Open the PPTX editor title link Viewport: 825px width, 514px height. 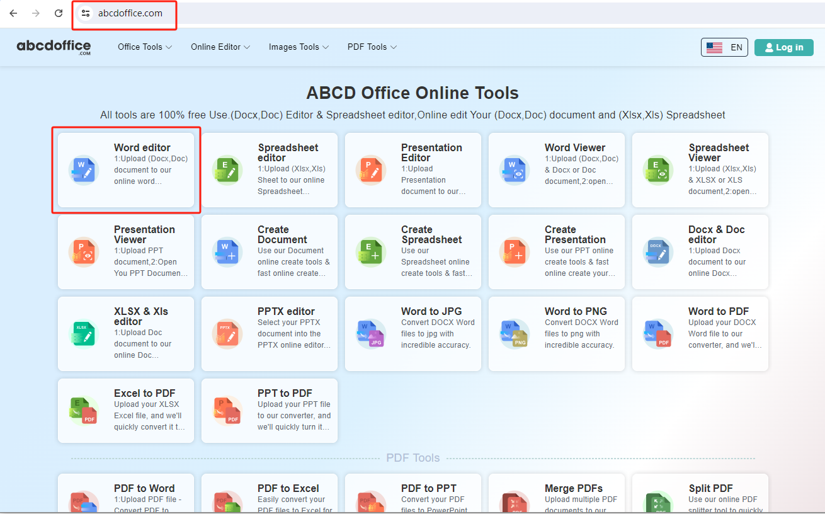click(286, 312)
